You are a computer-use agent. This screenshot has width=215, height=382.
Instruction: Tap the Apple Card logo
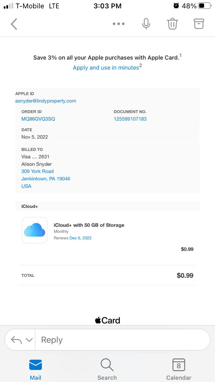point(107,320)
